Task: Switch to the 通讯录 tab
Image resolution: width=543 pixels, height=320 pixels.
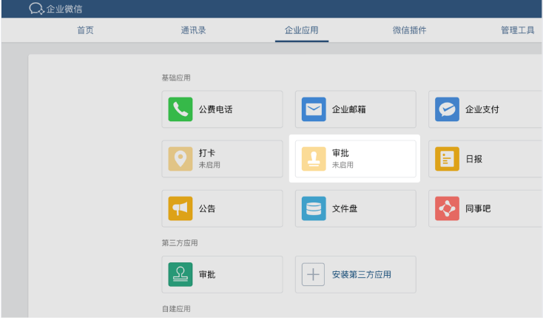Action: pyautogui.click(x=193, y=30)
